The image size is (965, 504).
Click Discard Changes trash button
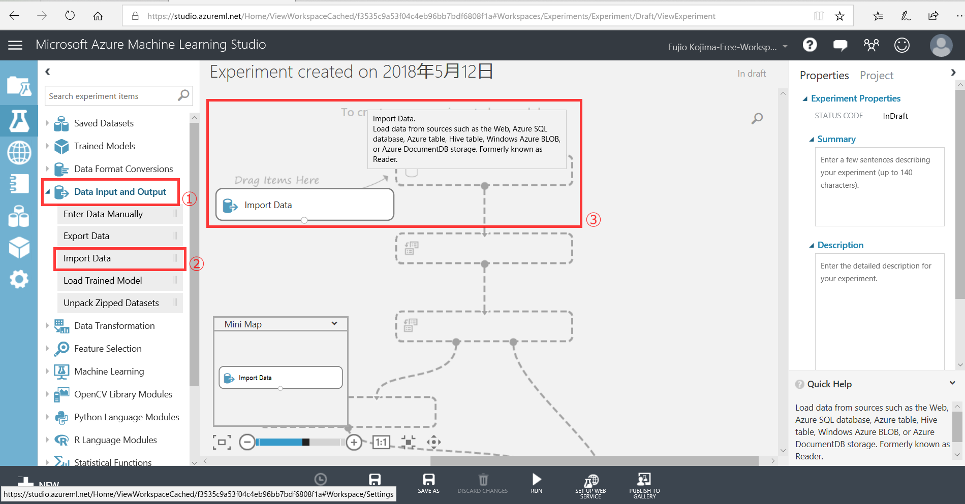[483, 483]
